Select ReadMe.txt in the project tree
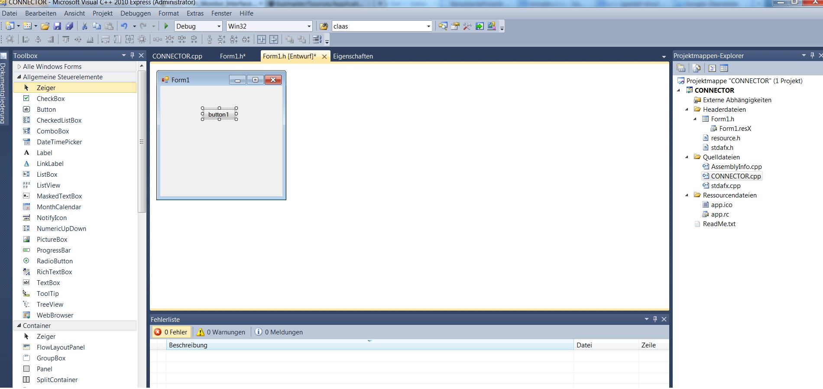Viewport: 823px width, 389px height. (x=719, y=224)
